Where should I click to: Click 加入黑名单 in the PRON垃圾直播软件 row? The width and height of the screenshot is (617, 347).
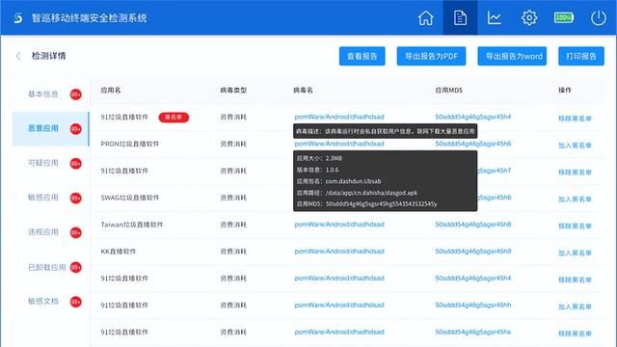click(x=575, y=146)
